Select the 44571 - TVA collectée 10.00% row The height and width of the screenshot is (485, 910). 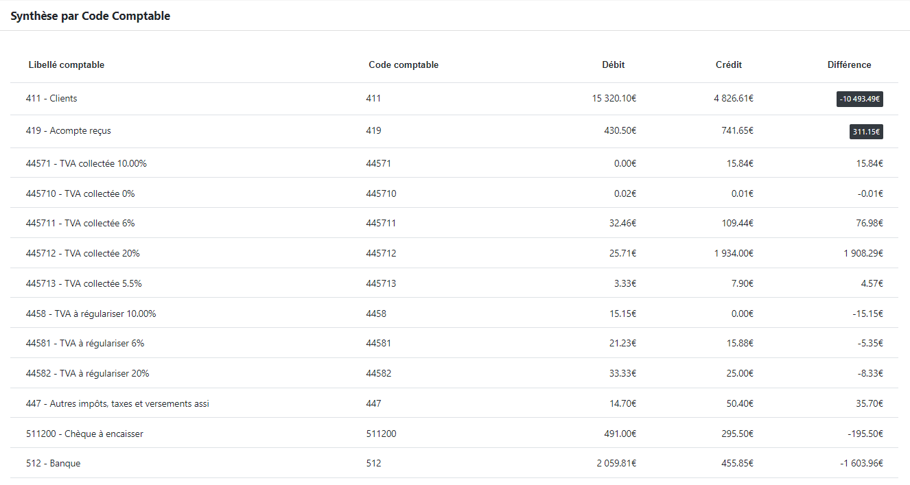86,164
